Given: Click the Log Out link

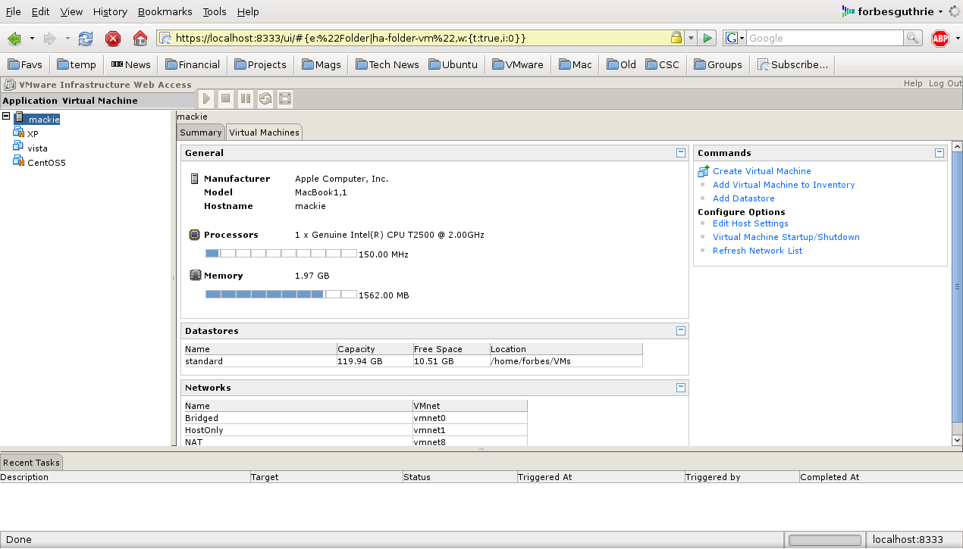Looking at the screenshot, I should (946, 83).
